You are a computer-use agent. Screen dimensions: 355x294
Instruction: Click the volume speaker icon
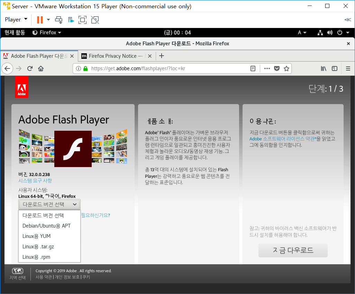click(x=330, y=33)
